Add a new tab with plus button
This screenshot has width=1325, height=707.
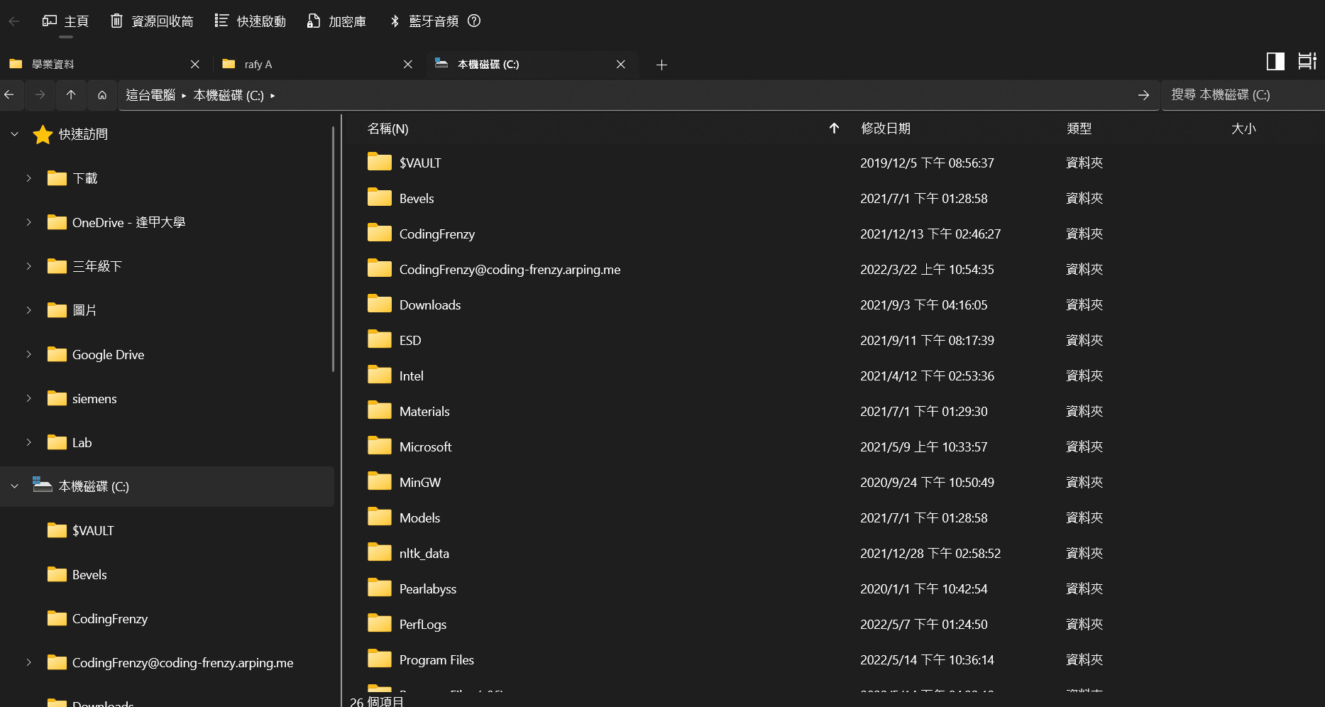[x=661, y=65]
